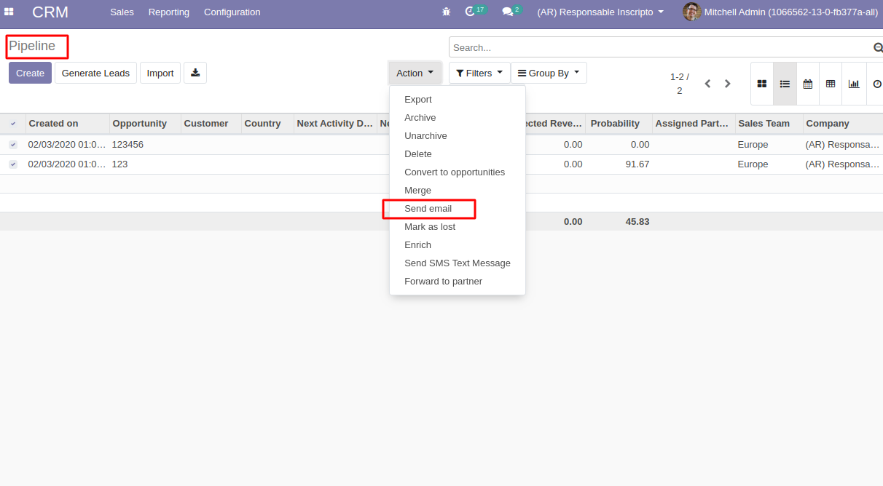
Task: Uncheck the row checkbox for opportunity 123
Action: [12, 164]
